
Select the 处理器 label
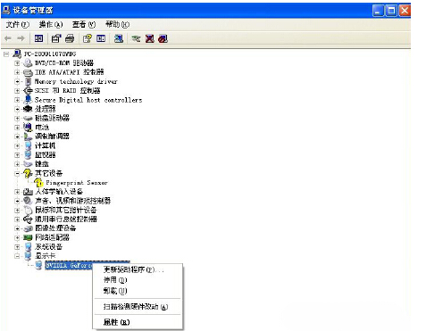pos(46,109)
